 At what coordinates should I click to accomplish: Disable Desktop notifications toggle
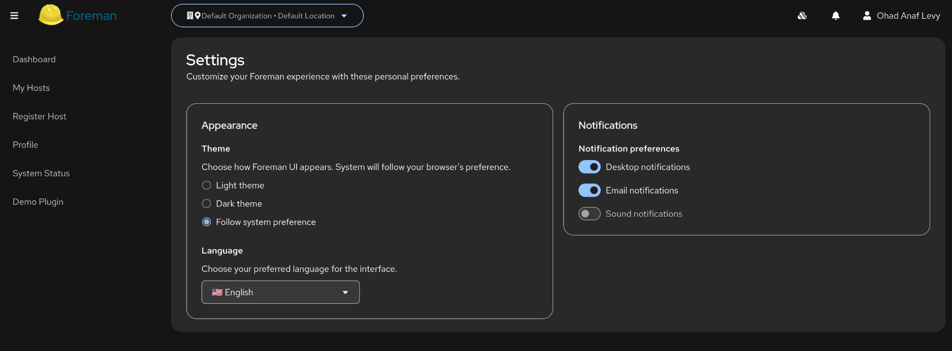[x=589, y=167]
